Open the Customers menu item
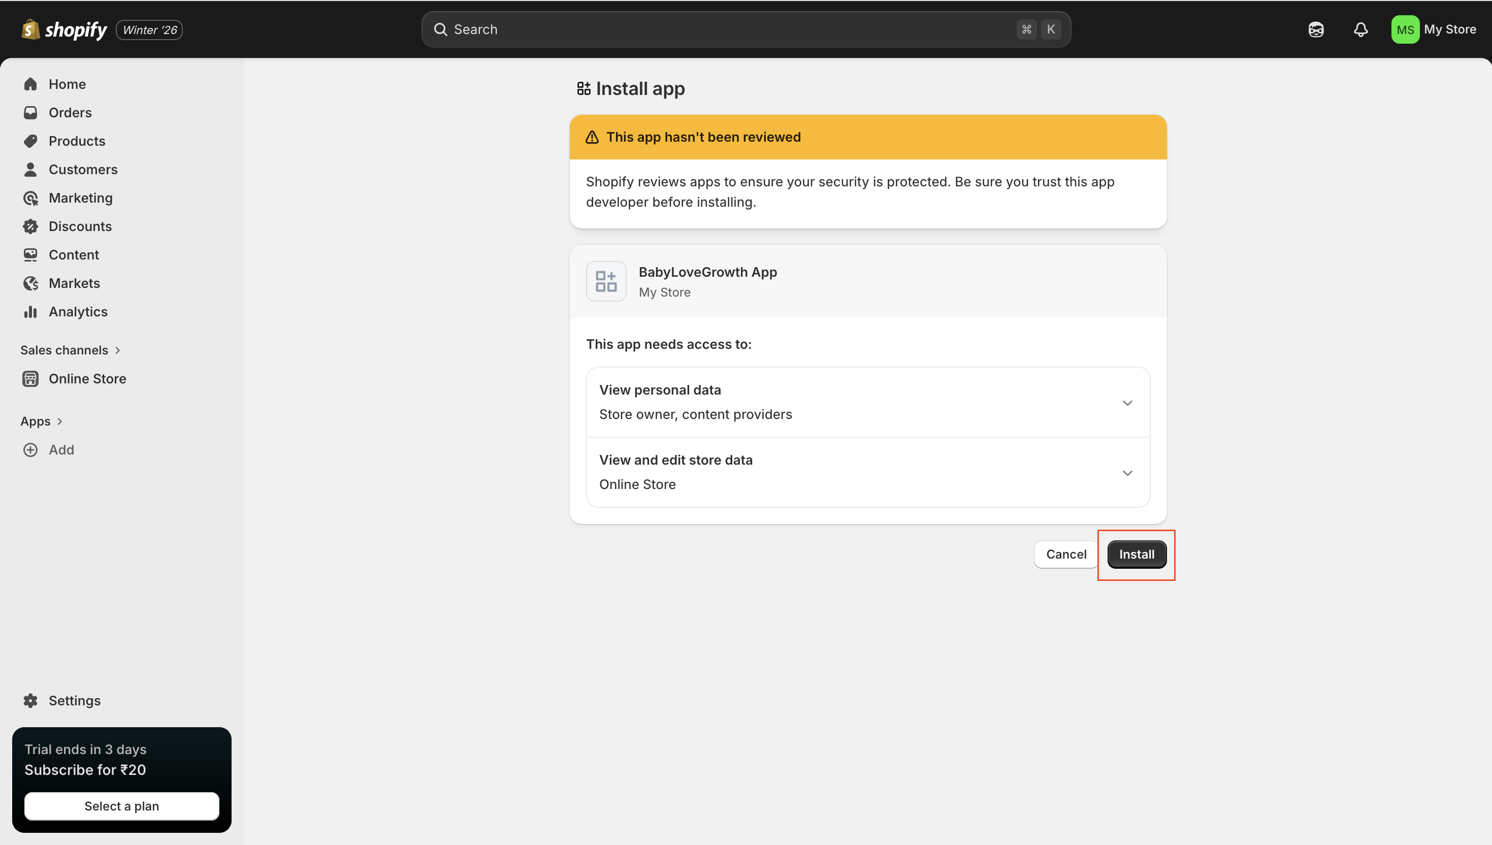This screenshot has height=845, width=1492. click(82, 170)
